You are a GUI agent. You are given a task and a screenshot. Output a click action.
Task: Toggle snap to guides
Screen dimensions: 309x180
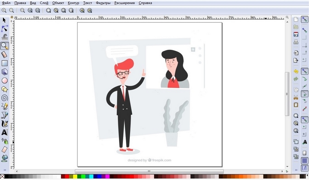[305, 168]
